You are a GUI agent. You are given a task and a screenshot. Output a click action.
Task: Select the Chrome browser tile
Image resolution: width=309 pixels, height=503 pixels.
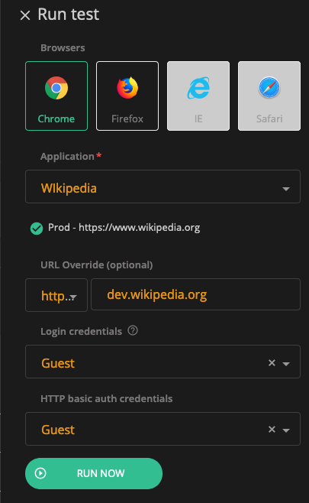56,96
